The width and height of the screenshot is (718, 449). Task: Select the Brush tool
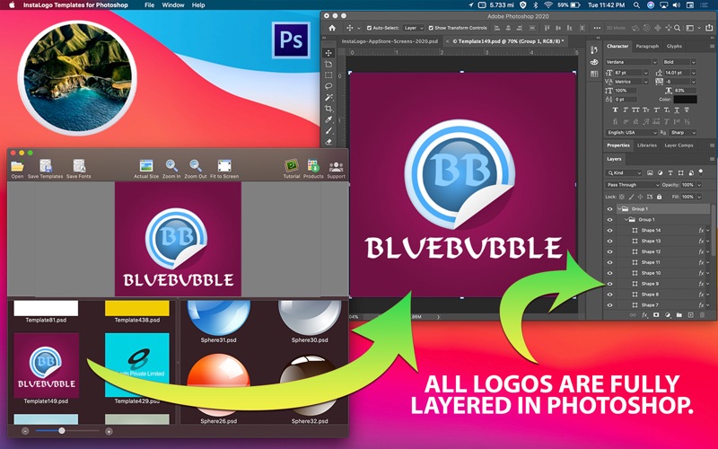pyautogui.click(x=328, y=131)
